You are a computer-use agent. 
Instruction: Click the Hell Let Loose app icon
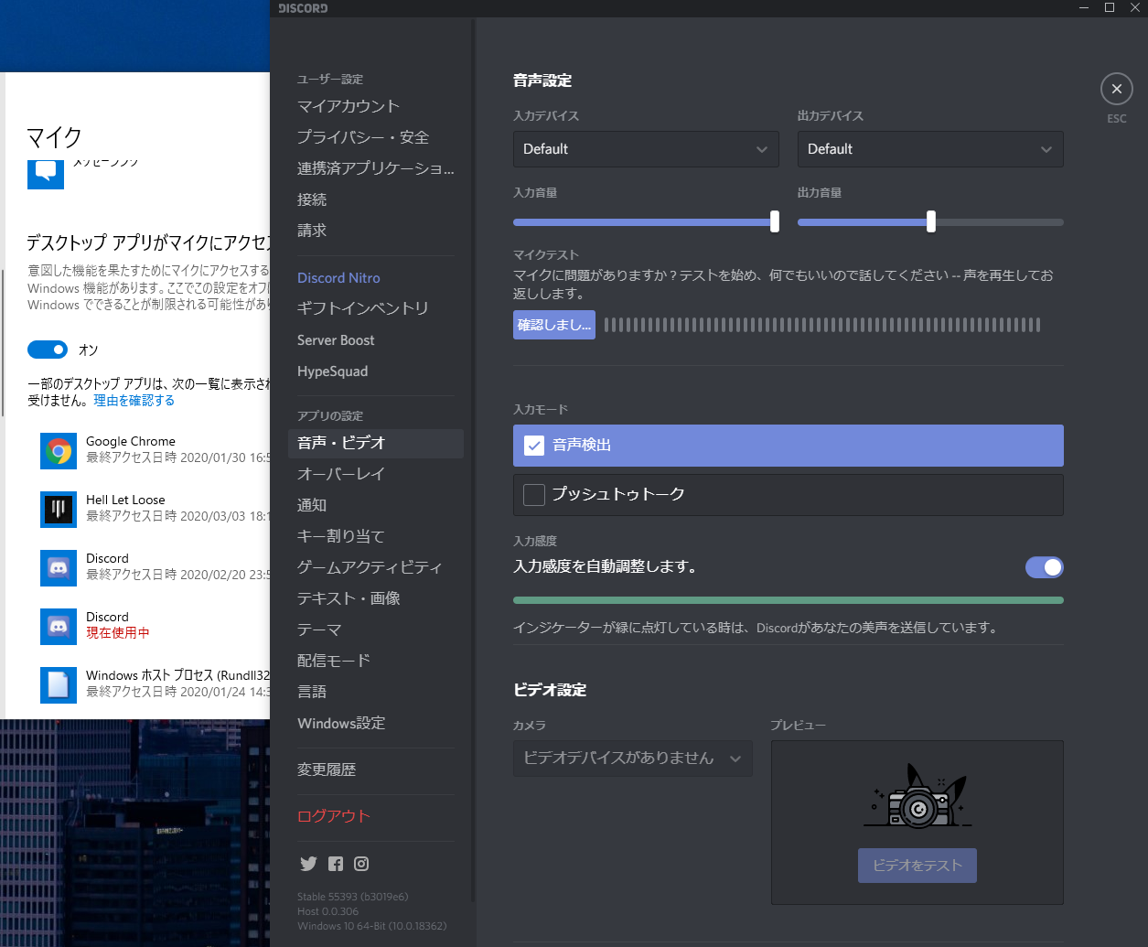point(59,510)
